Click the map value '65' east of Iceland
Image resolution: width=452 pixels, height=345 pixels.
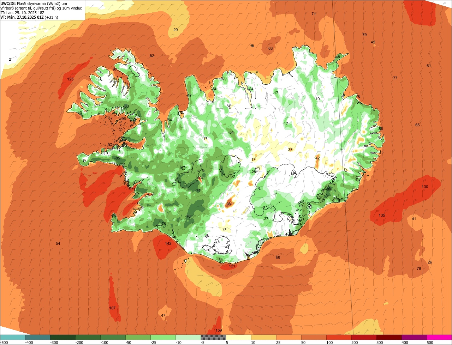pyautogui.click(x=417, y=125)
